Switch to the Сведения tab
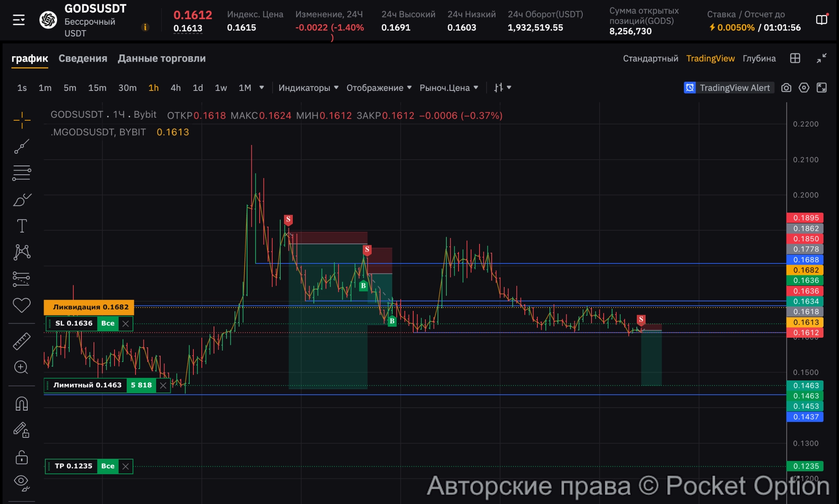 (83, 58)
